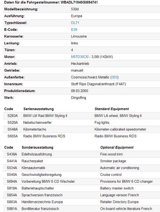Image resolution: width=160 pixels, height=212 pixels.
Task: Select the Sonderausstattung column header
Action: click(38, 147)
